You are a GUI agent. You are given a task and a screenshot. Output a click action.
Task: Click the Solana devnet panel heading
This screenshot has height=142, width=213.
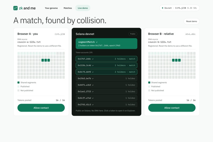coord(85,34)
